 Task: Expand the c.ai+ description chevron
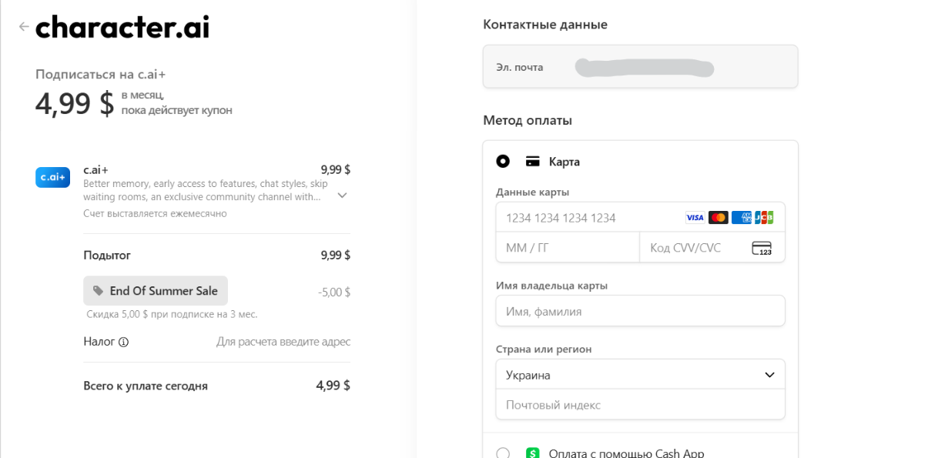click(343, 196)
